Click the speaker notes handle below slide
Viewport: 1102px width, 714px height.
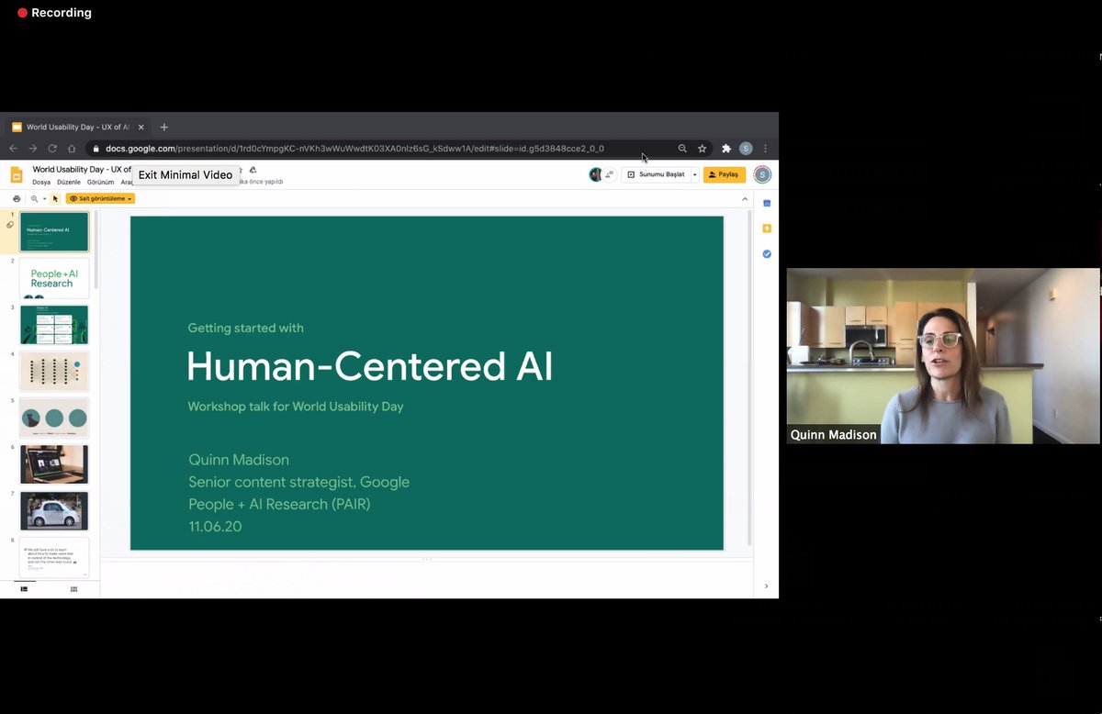pos(426,559)
